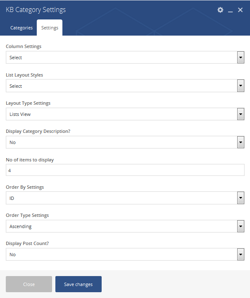This screenshot has height=298, width=250.
Task: Focus the No of items to display field
Action: (x=125, y=170)
